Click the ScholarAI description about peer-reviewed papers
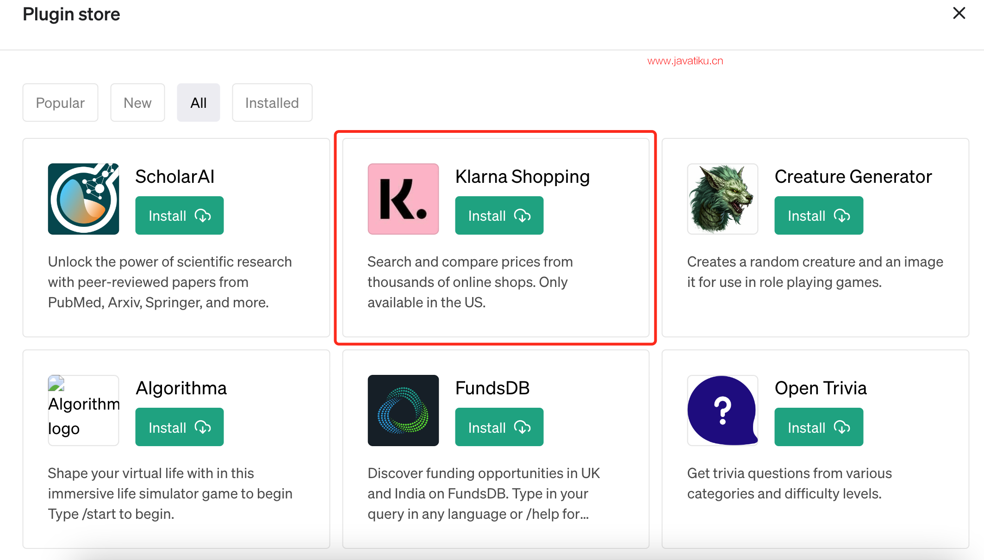Screen dimensions: 984x560 (170, 282)
